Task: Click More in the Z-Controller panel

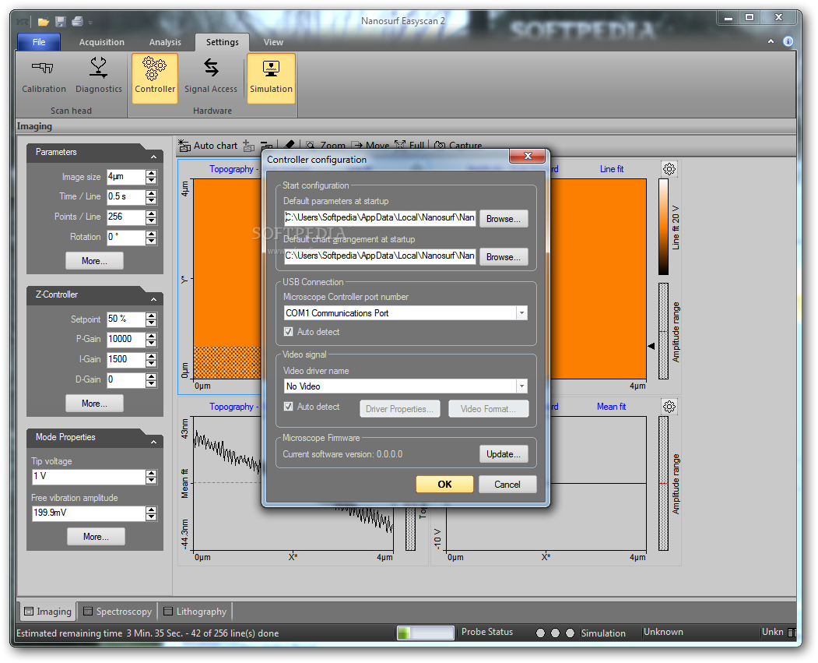Action: tap(94, 404)
